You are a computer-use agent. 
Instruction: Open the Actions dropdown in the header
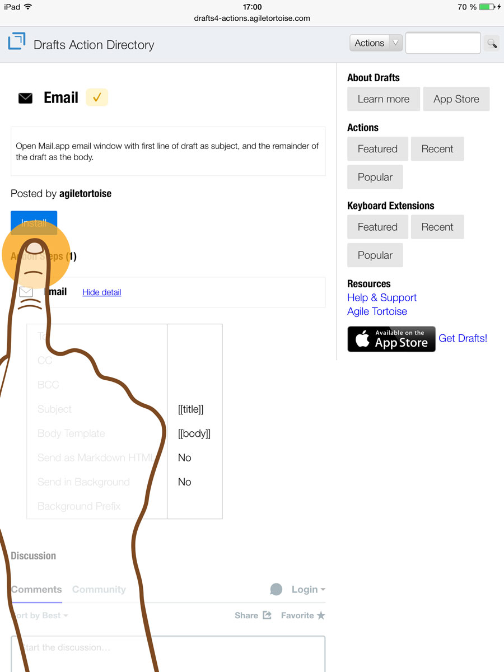pos(376,43)
